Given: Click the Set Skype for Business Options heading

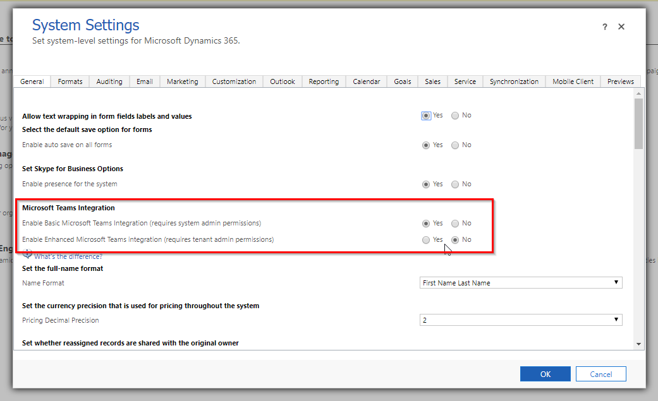Looking at the screenshot, I should pos(73,169).
